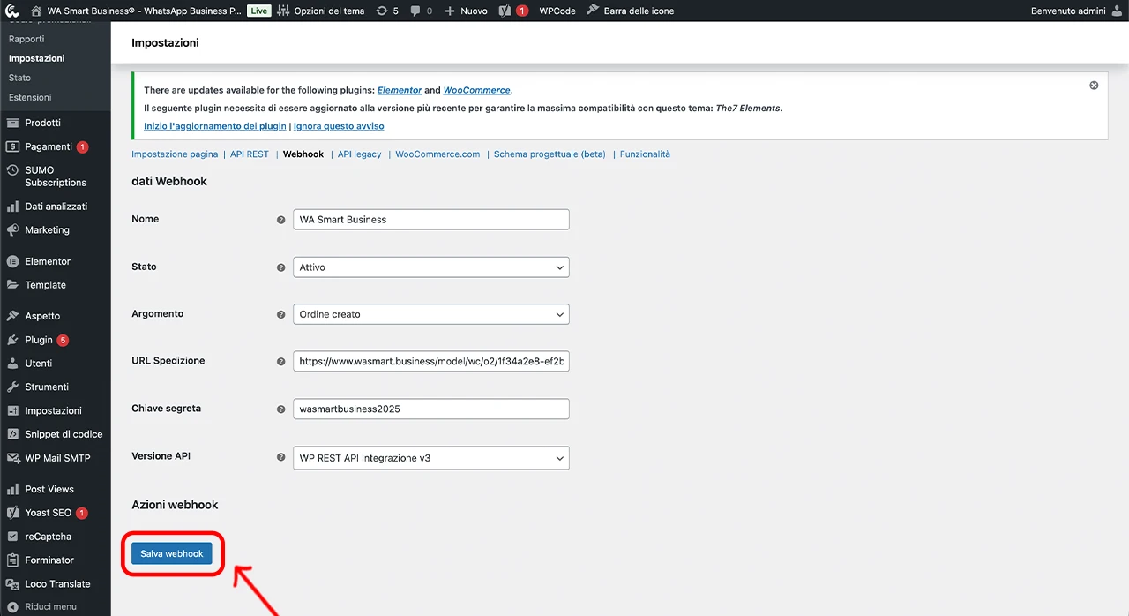
Task: Expand the Stato dropdown
Action: tap(430, 267)
